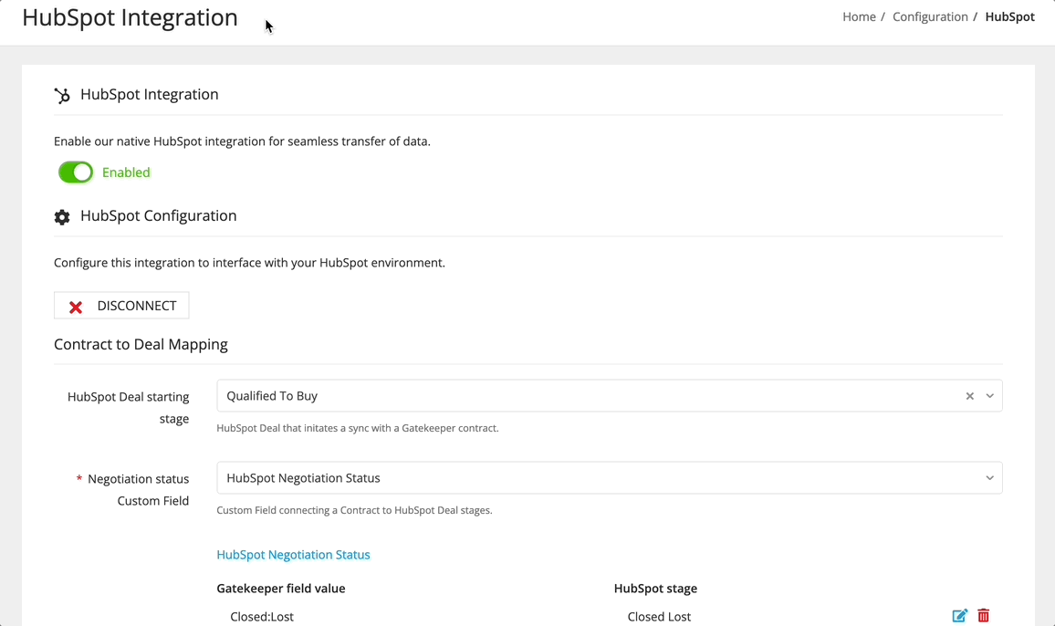
Task: Clear Qualified To Buy selection using the × icon
Action: pos(969,395)
